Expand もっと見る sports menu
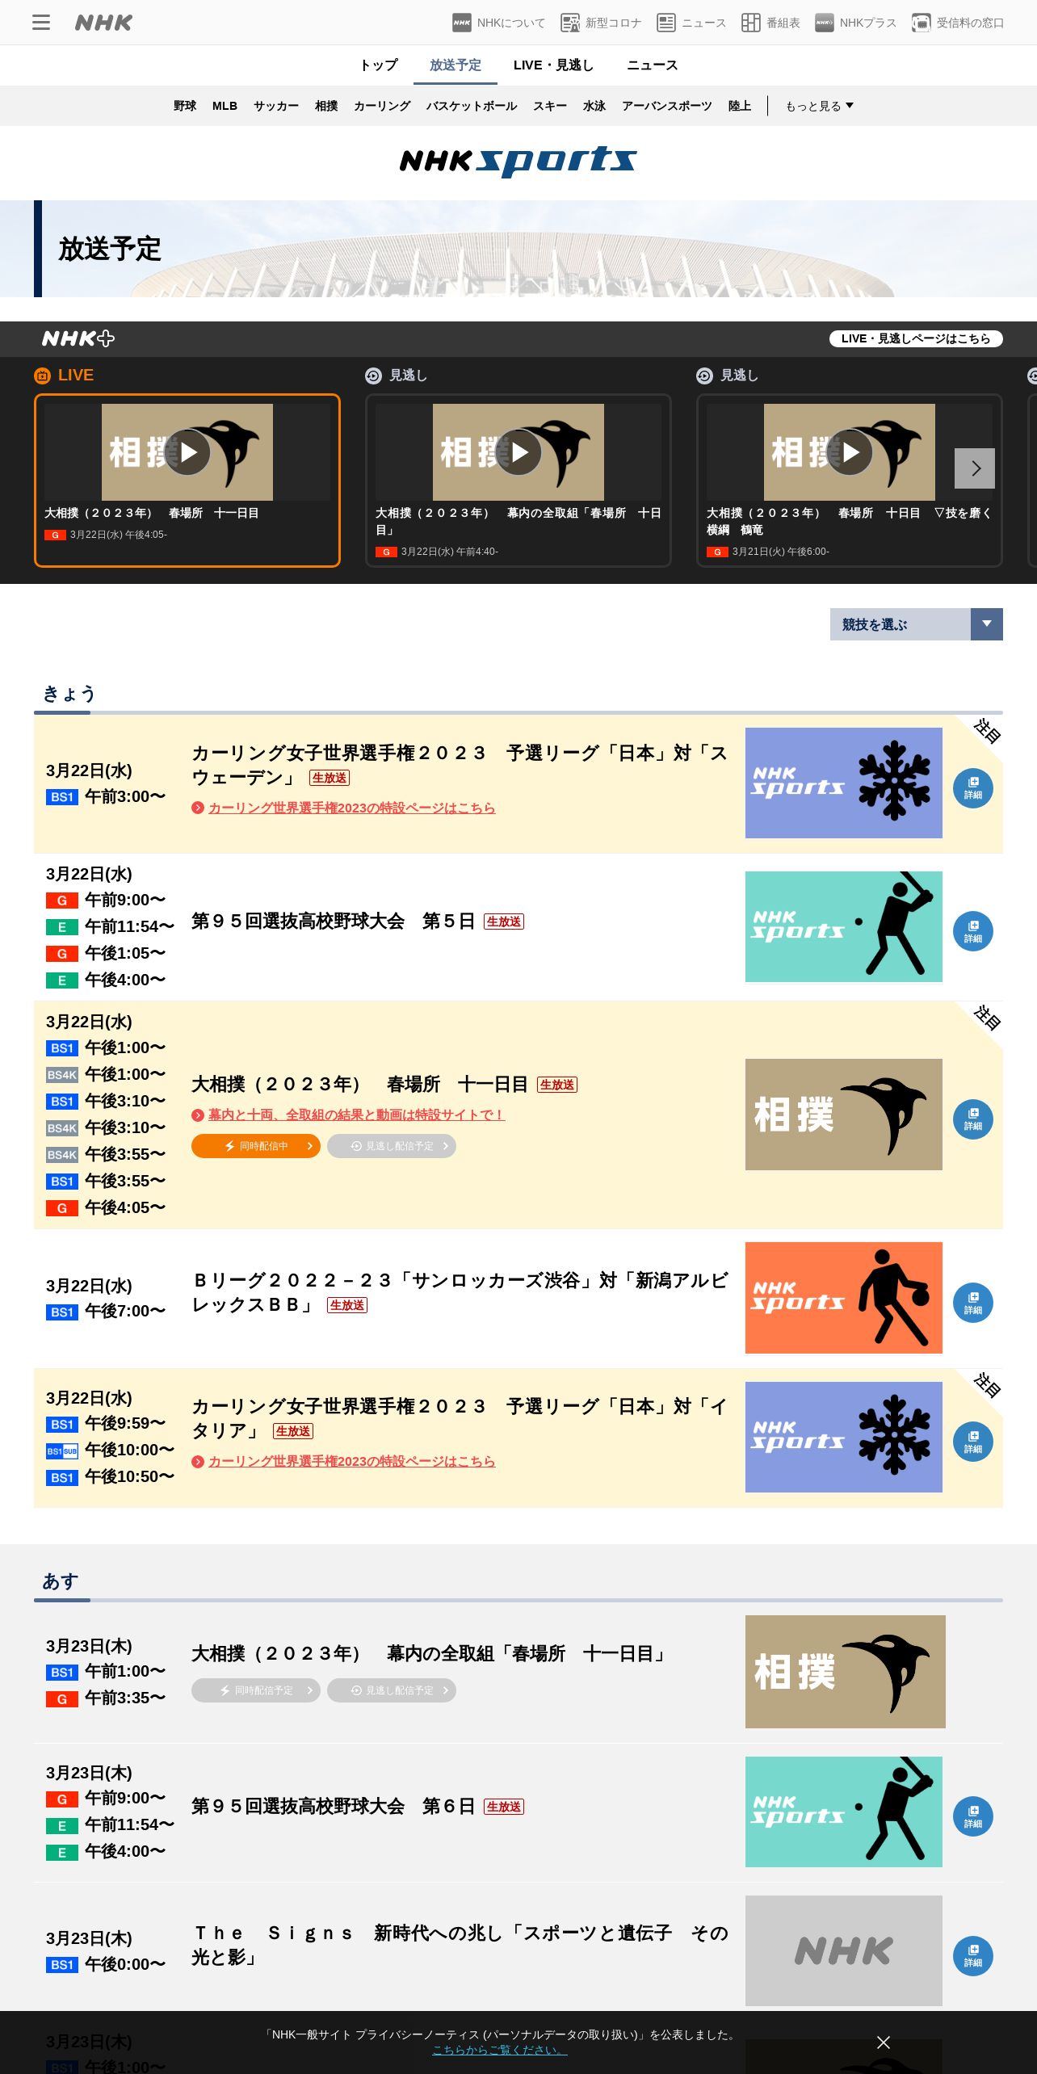 coord(819,106)
